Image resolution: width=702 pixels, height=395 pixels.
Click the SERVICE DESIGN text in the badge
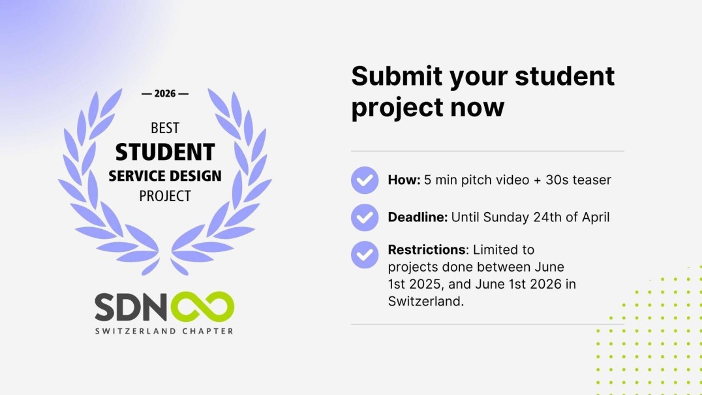165,176
